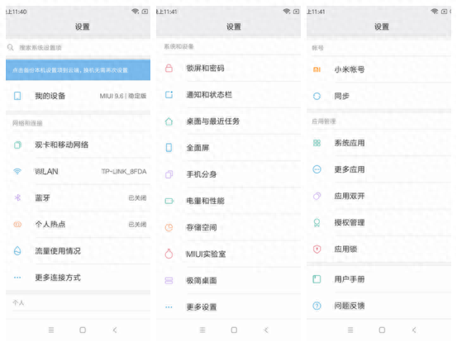Tap the dual apps (应用双开) icon
Viewport: 457px width, 347px height.
pyautogui.click(x=317, y=196)
